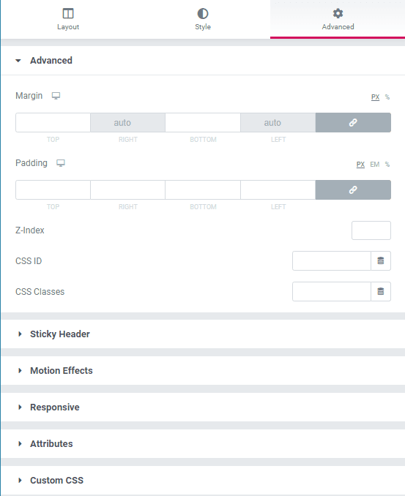Select EM unit for Padding

374,165
